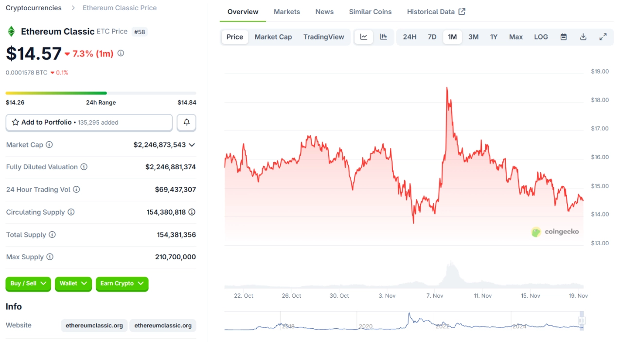Switch to the Markets tab
This screenshot has height=342, width=639.
tap(286, 12)
